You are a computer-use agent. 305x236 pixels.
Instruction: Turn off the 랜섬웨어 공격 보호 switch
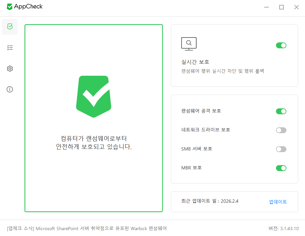281,111
